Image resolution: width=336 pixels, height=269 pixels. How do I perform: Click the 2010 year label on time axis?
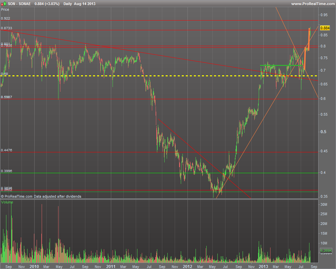click(x=34, y=266)
